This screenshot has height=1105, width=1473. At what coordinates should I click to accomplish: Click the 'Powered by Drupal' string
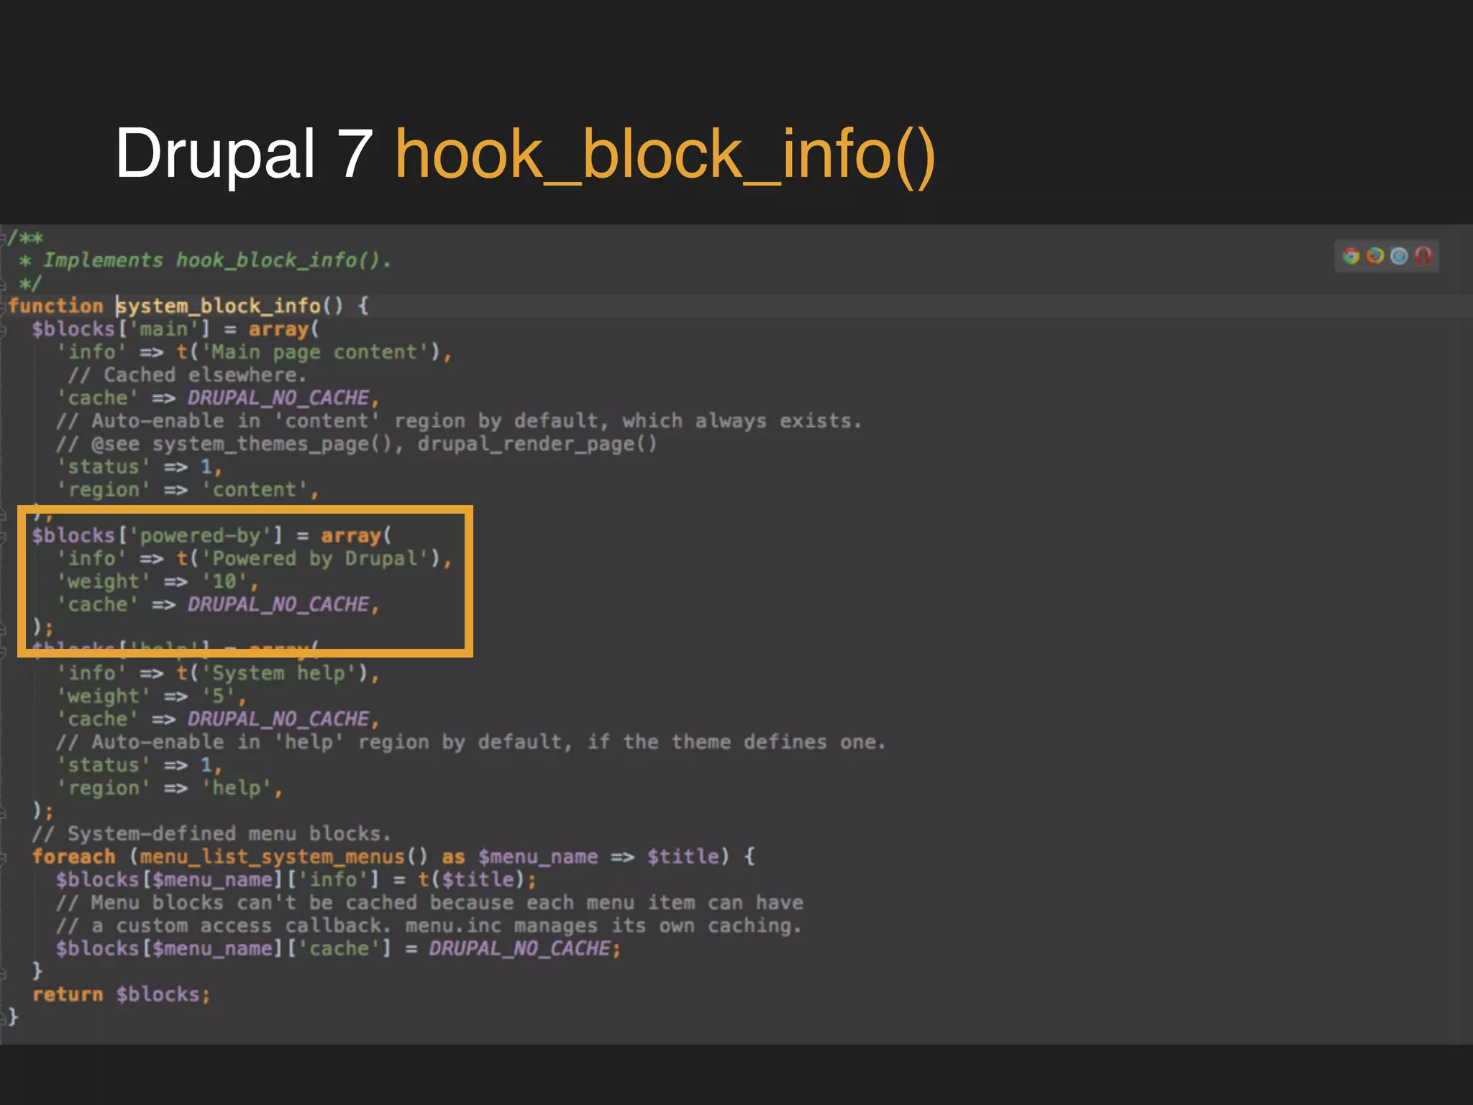(x=314, y=559)
